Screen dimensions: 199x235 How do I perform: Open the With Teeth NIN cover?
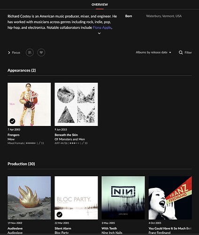pyautogui.click(x=123, y=198)
